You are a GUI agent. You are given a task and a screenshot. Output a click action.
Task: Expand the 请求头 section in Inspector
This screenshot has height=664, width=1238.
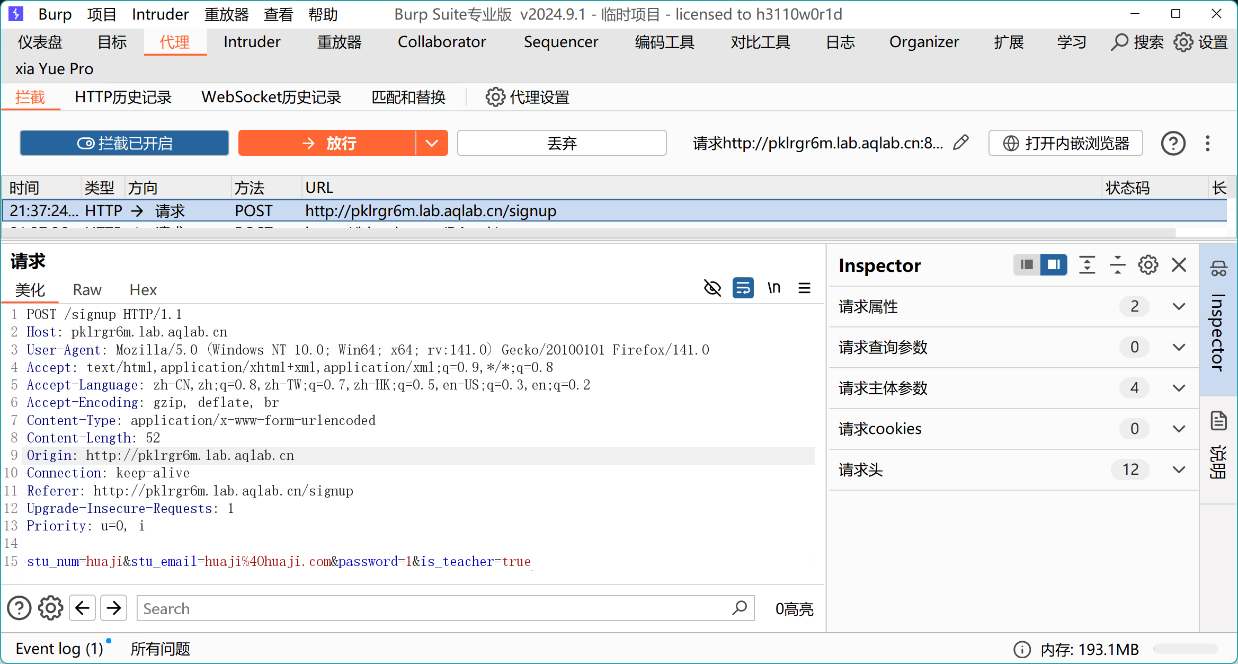click(1178, 470)
